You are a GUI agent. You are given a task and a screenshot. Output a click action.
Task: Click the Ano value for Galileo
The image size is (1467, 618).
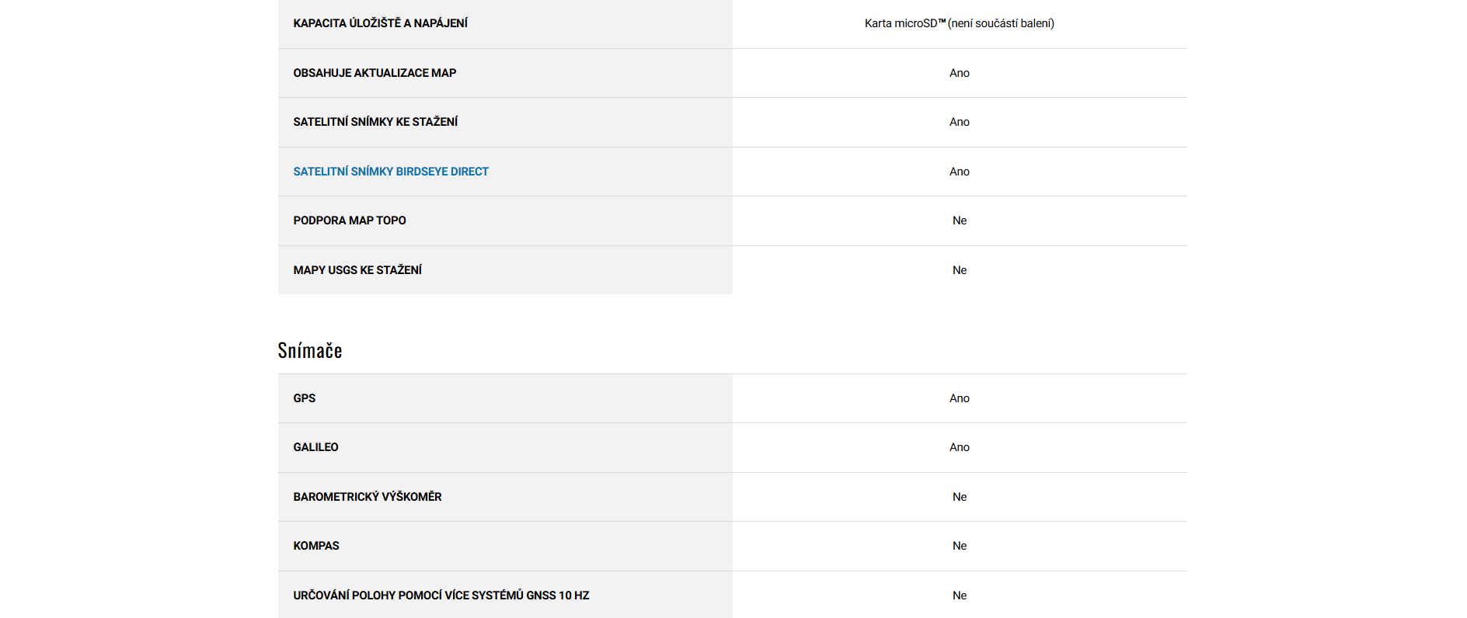[x=960, y=447]
